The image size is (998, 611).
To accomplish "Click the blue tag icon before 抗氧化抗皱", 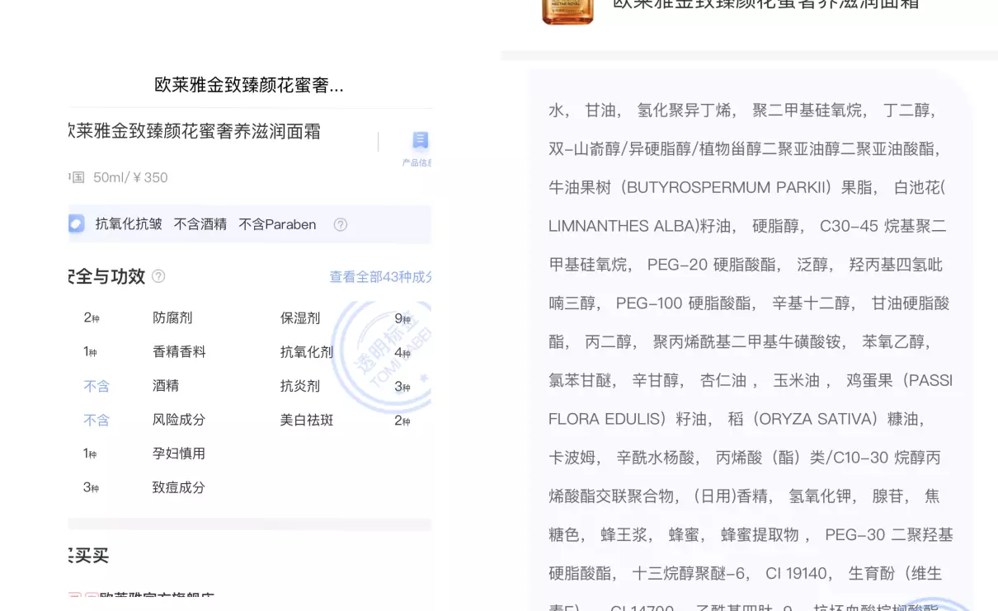I will point(77,223).
